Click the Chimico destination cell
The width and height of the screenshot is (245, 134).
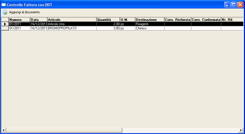tap(149, 28)
